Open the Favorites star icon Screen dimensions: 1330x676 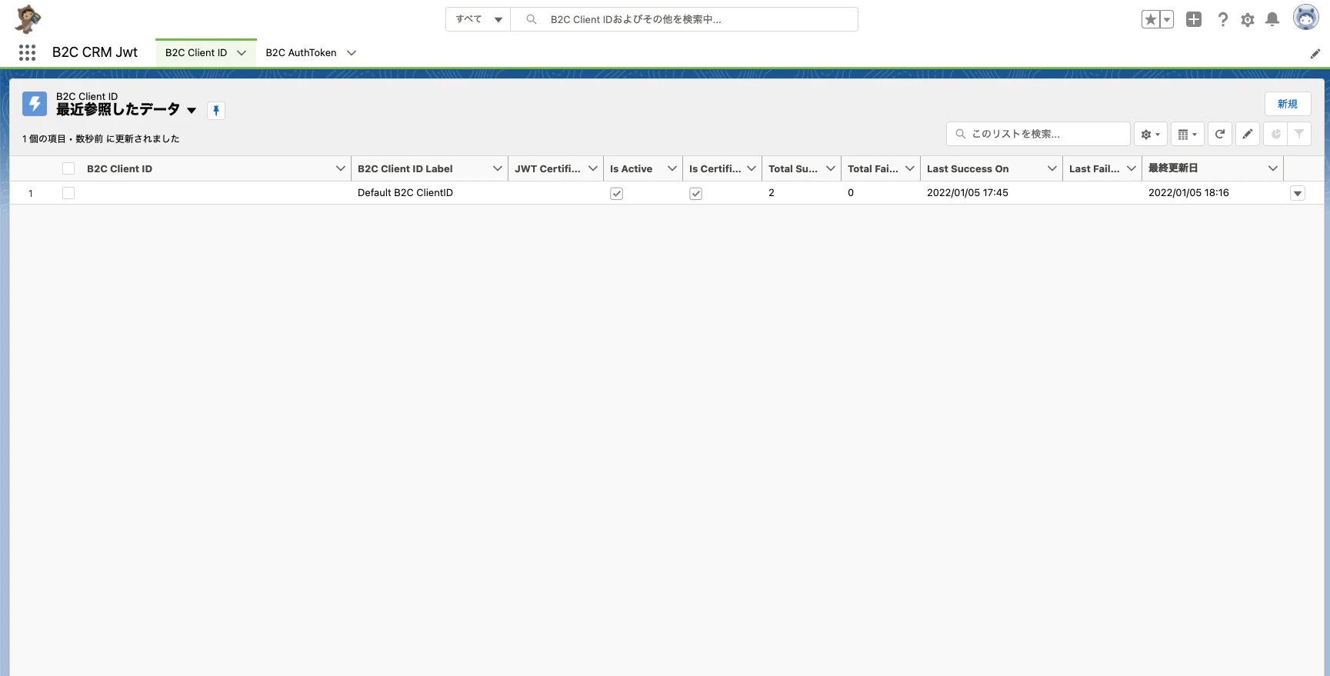[1150, 19]
